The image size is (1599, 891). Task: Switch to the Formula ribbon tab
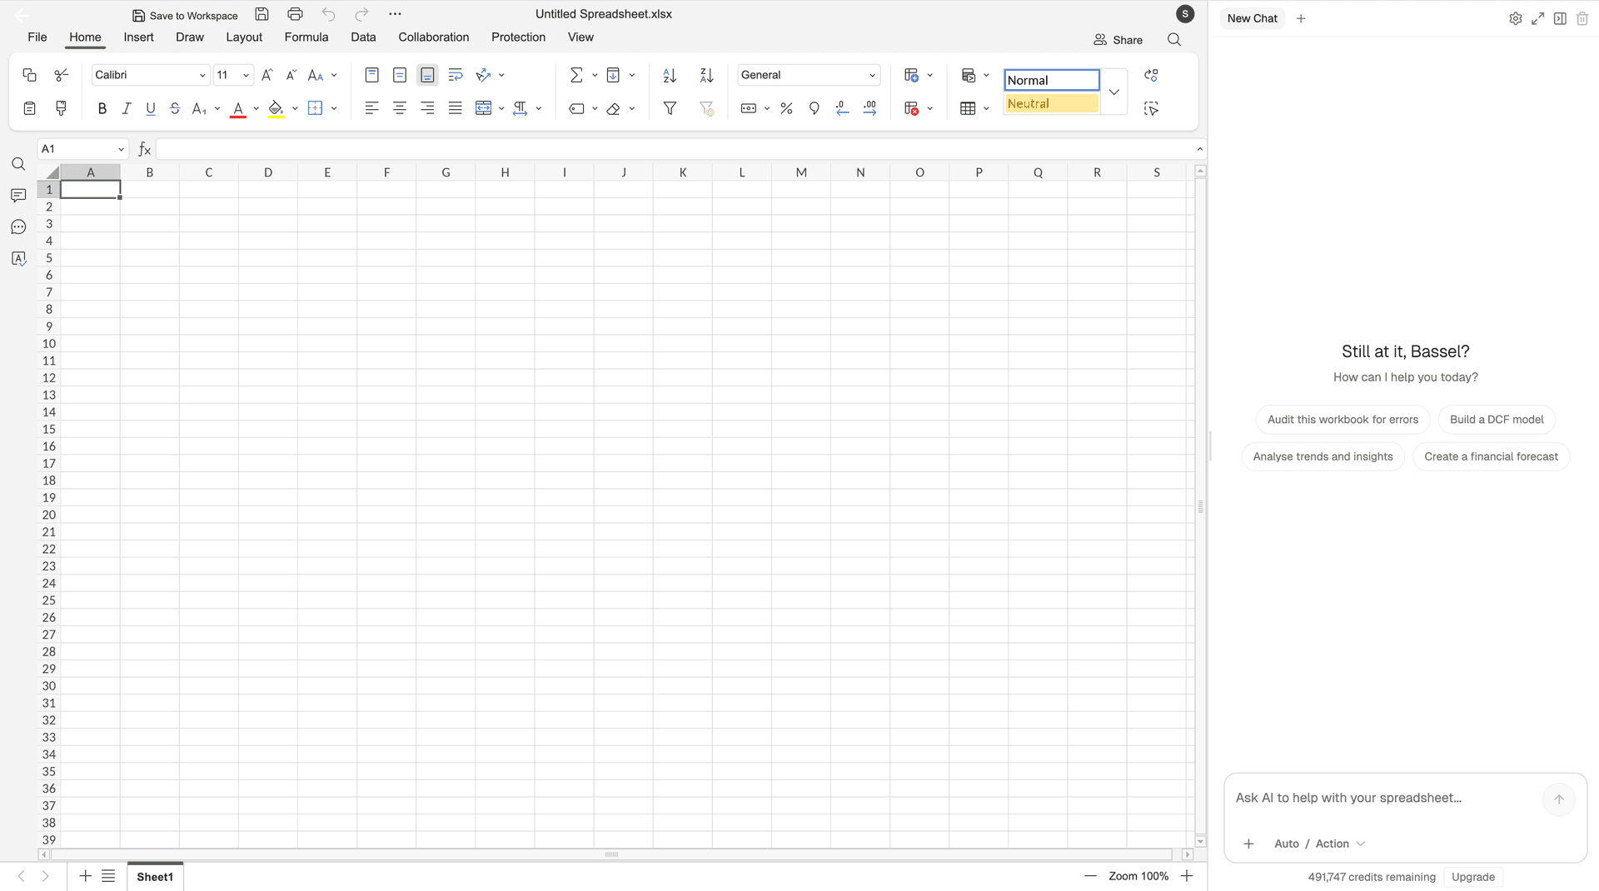306,37
